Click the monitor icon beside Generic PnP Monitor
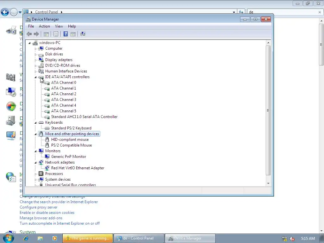Screen dimensions: 324x243 pos(47,157)
